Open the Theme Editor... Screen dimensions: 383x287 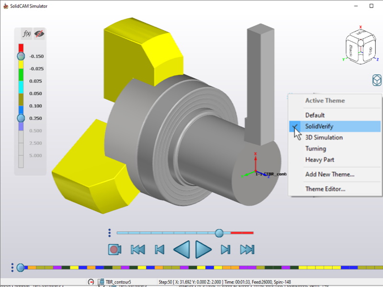click(x=325, y=189)
